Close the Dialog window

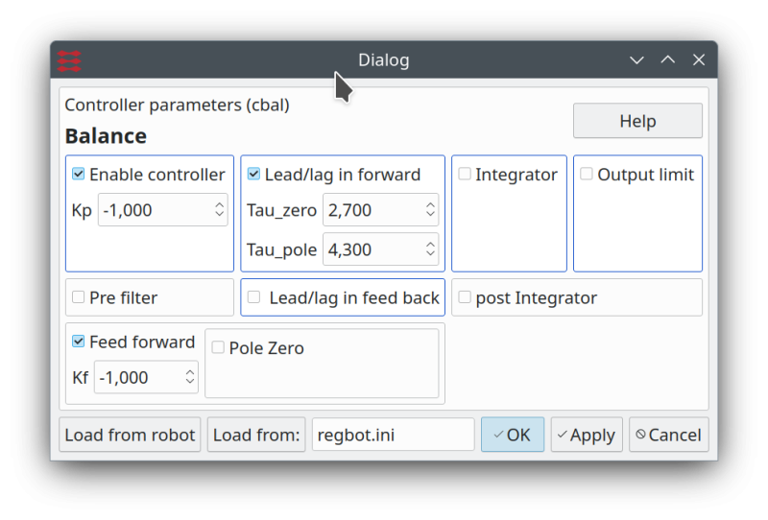(699, 60)
